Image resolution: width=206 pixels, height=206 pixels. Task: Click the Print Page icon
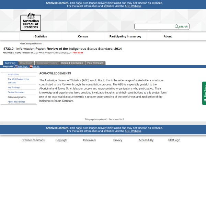point(16,67)
